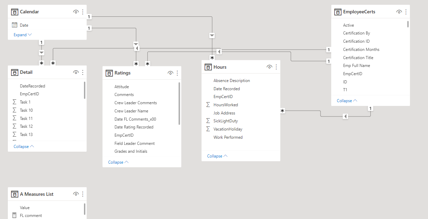Select the Crew Leader Name field
Viewport: 428px width, 219px height.
[131, 111]
